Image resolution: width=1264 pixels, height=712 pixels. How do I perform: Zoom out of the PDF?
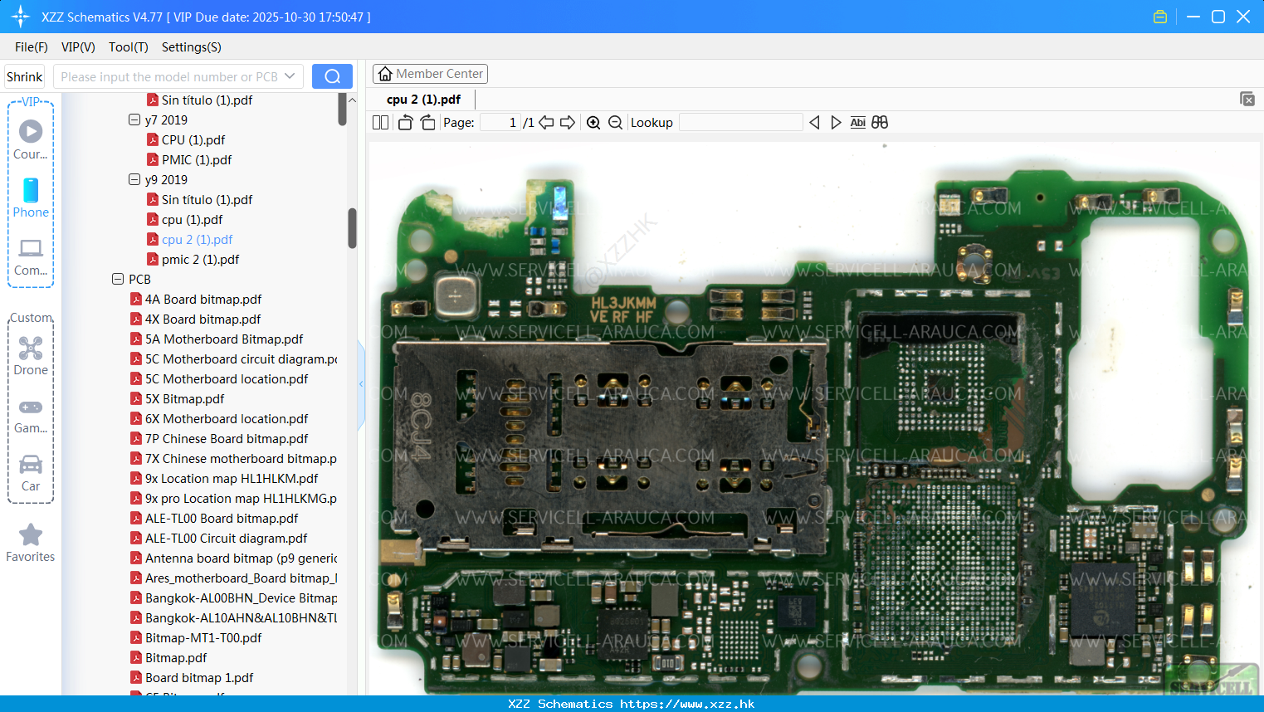coord(615,123)
